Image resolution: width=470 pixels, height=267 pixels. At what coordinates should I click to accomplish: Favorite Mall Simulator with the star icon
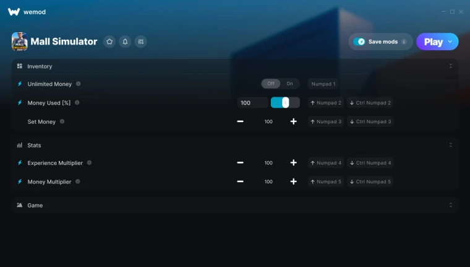coord(109,42)
